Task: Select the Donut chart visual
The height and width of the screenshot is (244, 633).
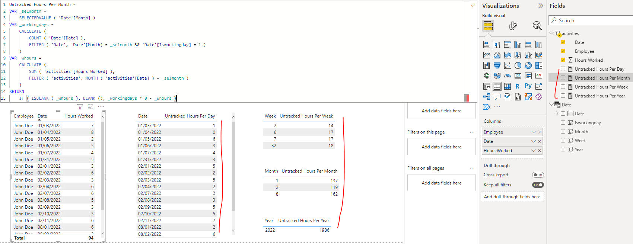Action: point(528,65)
